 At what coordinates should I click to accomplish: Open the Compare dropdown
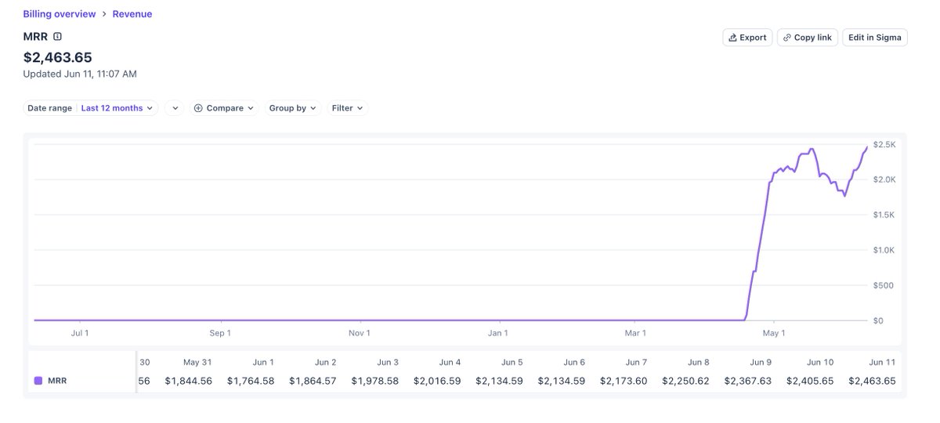224,108
